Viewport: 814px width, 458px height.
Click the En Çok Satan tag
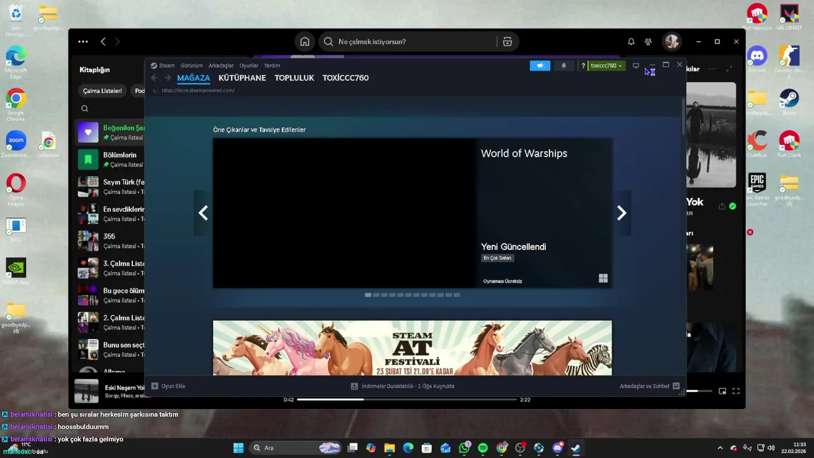[497, 258]
